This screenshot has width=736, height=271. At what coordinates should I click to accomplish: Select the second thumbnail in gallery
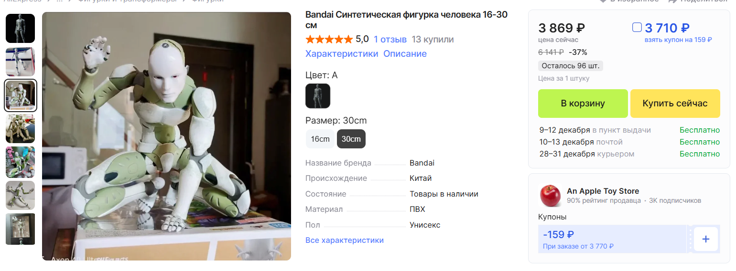pyautogui.click(x=20, y=62)
